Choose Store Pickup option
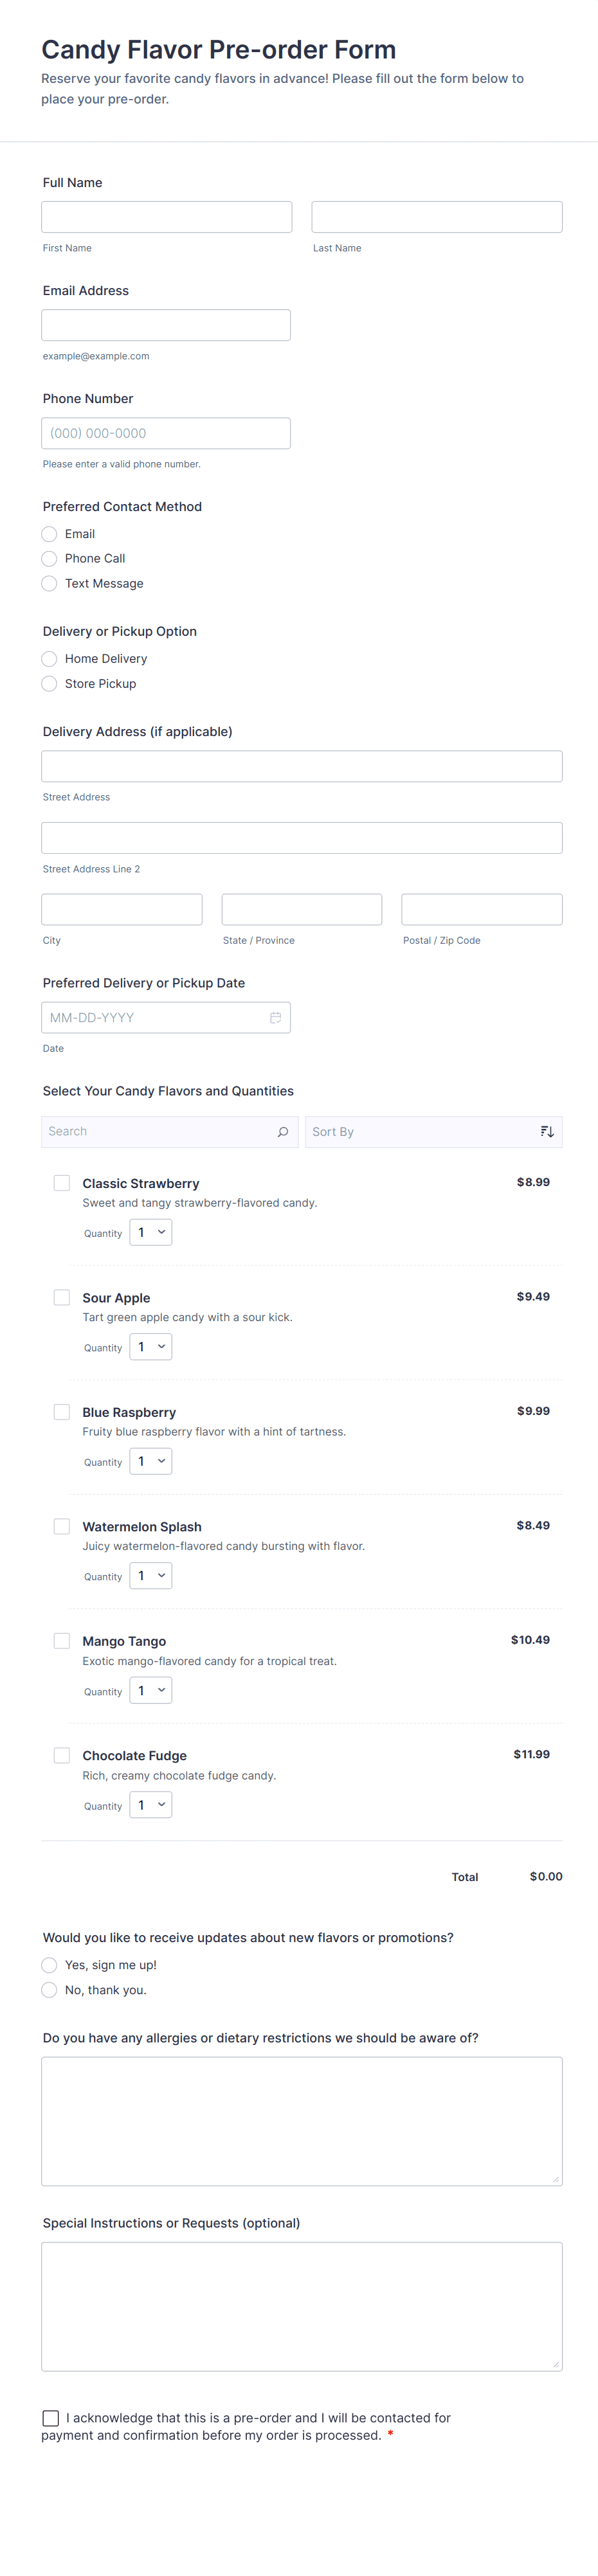The width and height of the screenshot is (598, 2576). 49,684
